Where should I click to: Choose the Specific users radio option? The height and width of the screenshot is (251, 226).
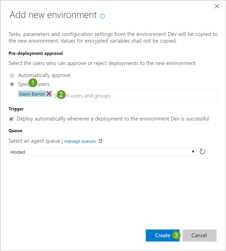point(12,84)
